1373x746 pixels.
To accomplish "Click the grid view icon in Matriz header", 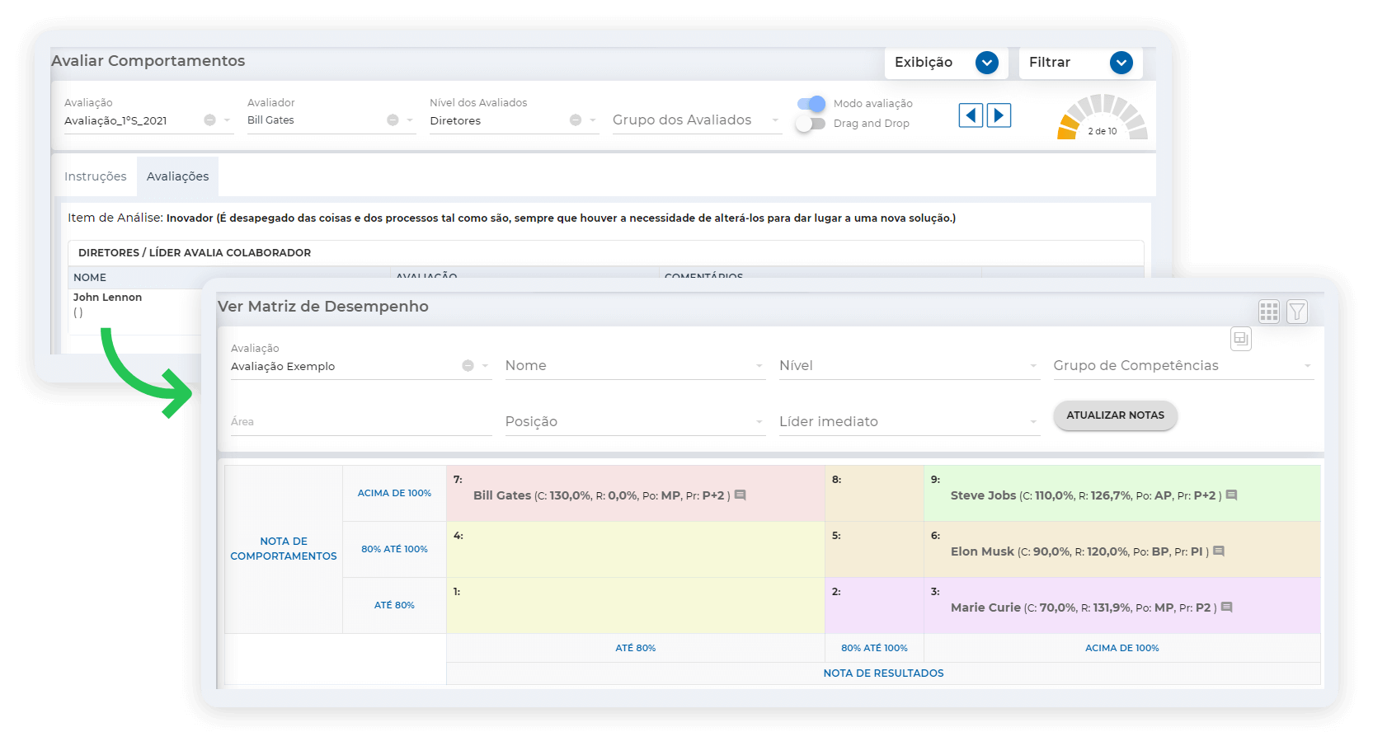I will click(x=1268, y=312).
